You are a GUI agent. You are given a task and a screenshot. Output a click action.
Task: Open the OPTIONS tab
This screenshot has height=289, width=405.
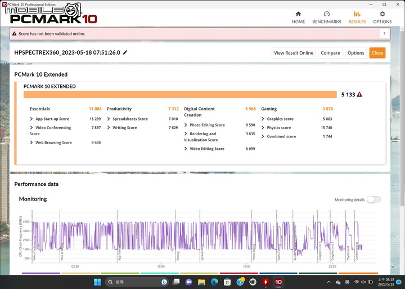[382, 17]
